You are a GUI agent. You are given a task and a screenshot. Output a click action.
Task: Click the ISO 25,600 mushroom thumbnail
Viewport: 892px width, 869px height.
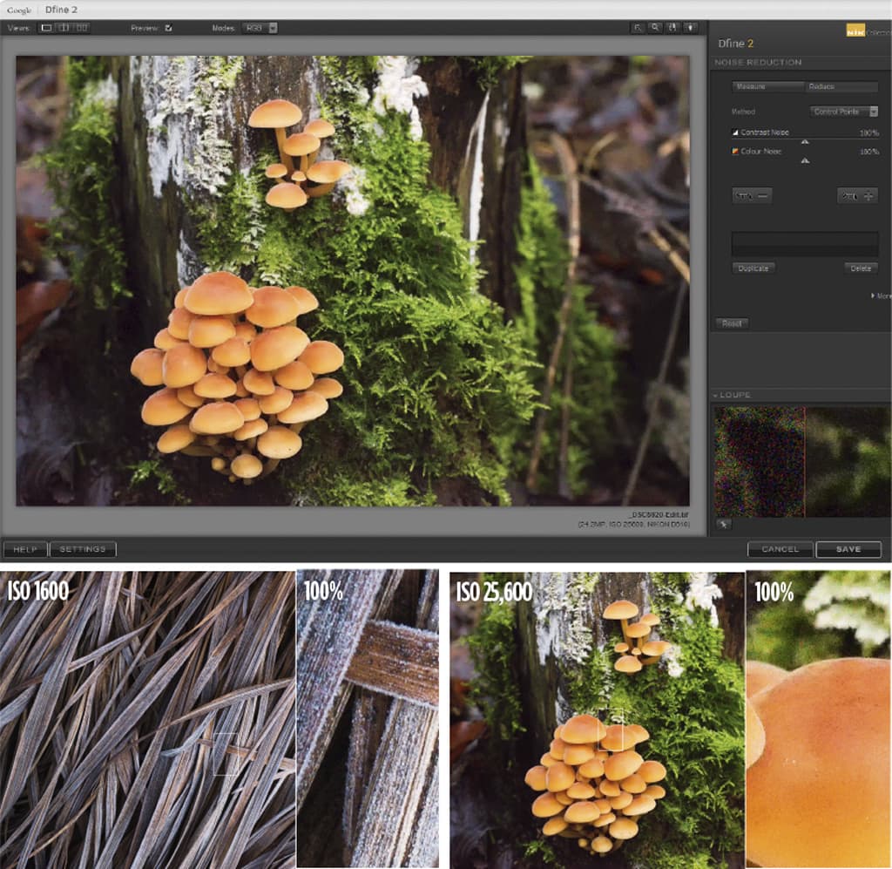pyautogui.click(x=598, y=719)
